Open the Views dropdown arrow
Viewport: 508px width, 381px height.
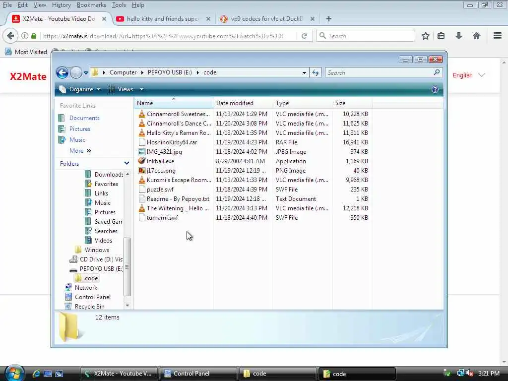(141, 89)
